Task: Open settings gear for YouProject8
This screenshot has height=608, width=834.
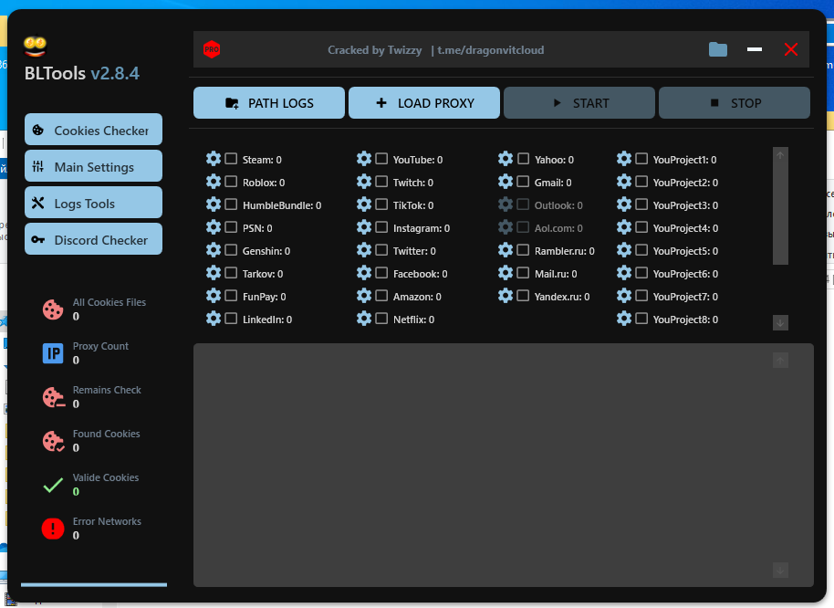Action: pyautogui.click(x=624, y=319)
